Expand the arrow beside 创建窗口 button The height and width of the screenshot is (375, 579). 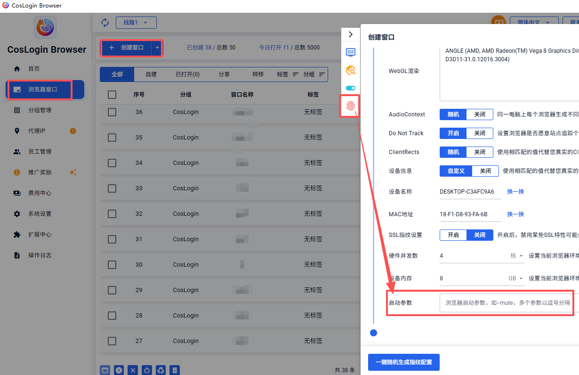pyautogui.click(x=157, y=48)
